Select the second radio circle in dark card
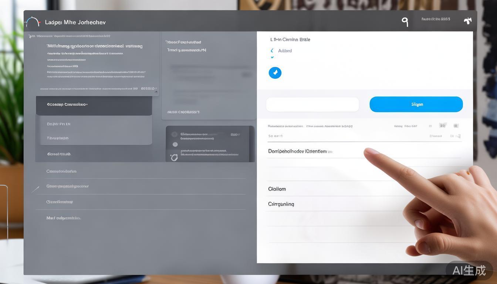Screen dimensions: 497x284 pos(175,145)
